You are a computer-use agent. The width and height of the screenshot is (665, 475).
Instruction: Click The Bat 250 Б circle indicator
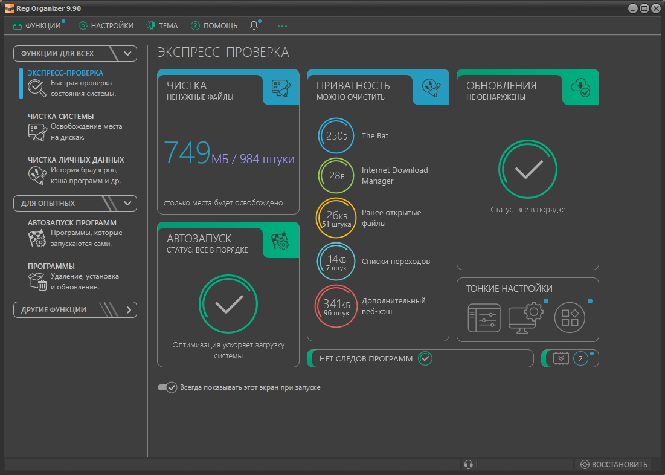pyautogui.click(x=336, y=136)
